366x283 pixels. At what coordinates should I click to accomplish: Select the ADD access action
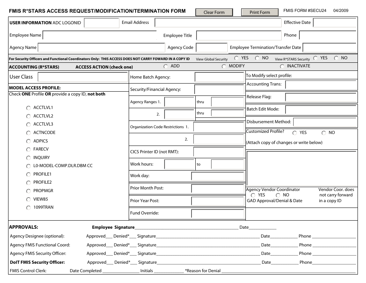click(x=166, y=66)
